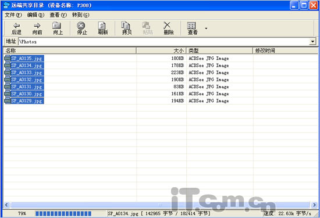
Task: Sort by the 名称 column header
Action: (x=70, y=51)
